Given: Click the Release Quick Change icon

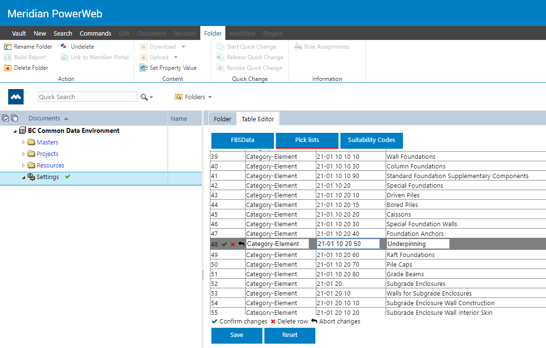Looking at the screenshot, I should coord(221,57).
